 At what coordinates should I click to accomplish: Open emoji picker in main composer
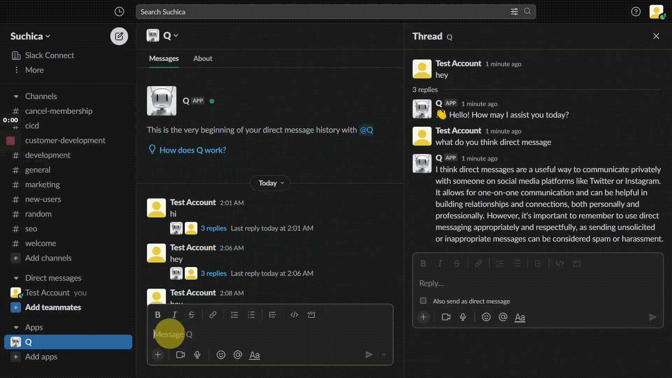tap(221, 355)
